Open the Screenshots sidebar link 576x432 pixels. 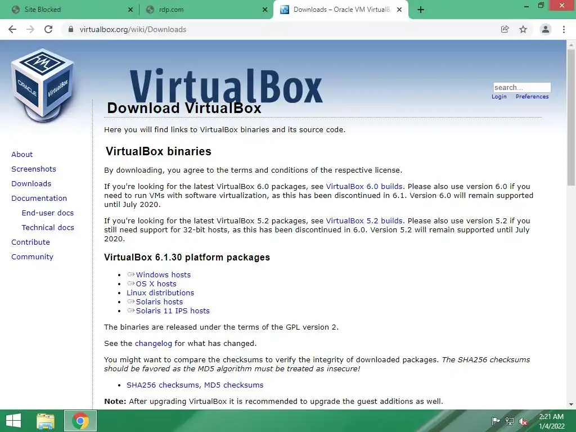coord(34,169)
